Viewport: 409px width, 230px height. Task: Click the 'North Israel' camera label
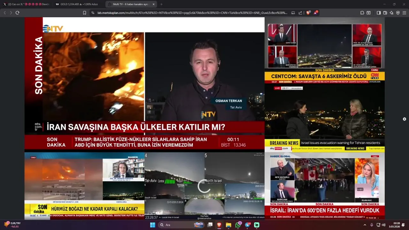pos(213,181)
